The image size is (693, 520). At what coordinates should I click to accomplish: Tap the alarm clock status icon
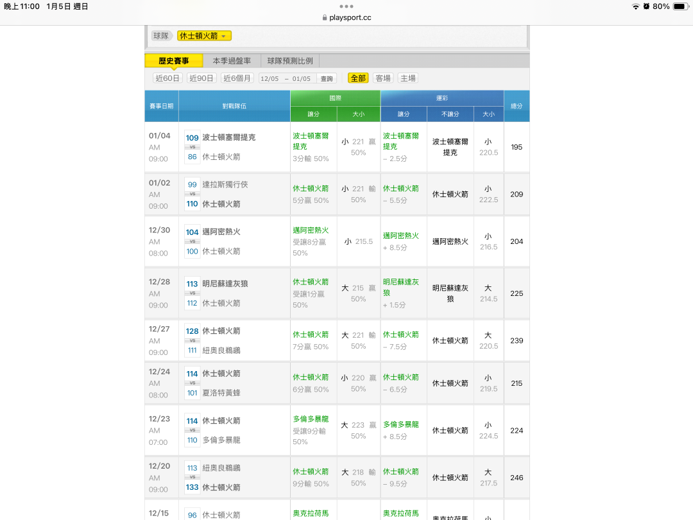pyautogui.click(x=646, y=6)
